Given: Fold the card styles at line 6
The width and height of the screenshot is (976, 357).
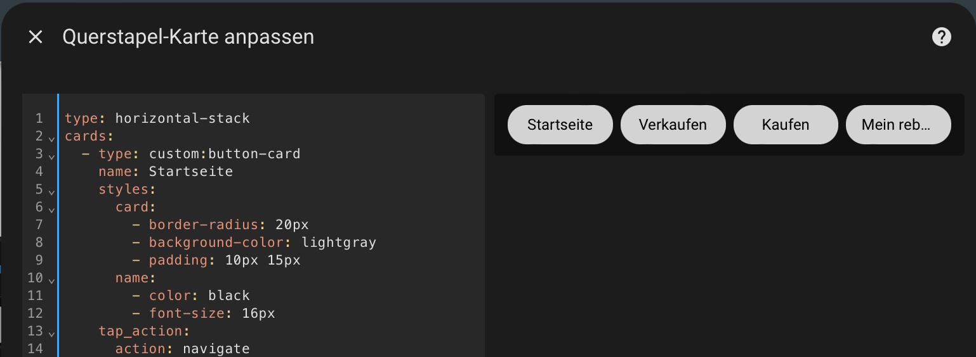Looking at the screenshot, I should (x=51, y=208).
